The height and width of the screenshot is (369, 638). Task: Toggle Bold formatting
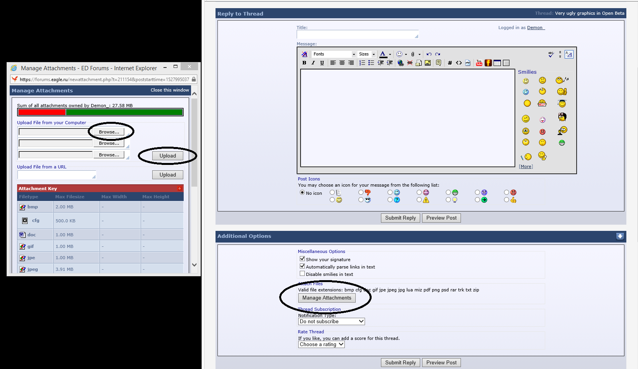[304, 63]
